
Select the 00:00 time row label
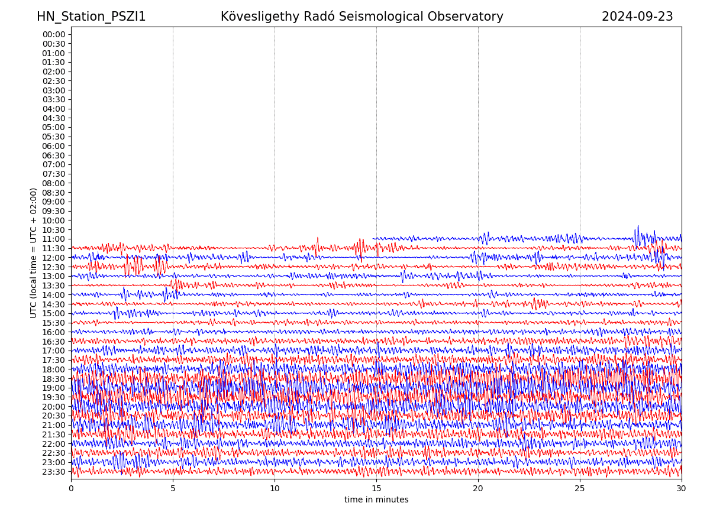click(53, 34)
